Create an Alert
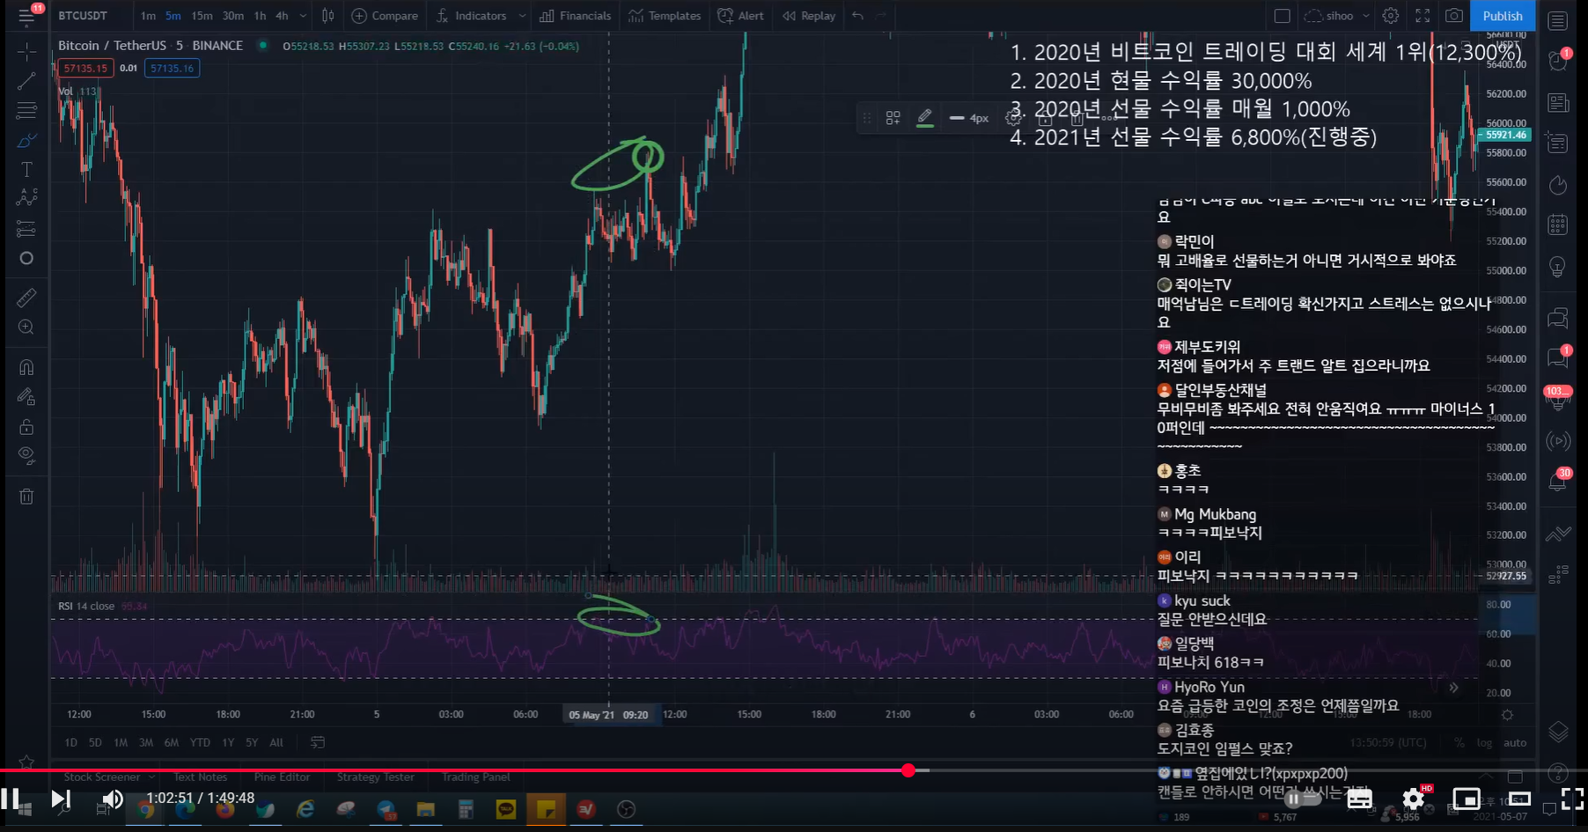The width and height of the screenshot is (1588, 832). 740,16
